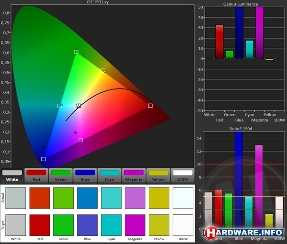This screenshot has width=287, height=244.
Task: Click the red bar in Gamut Luminance chart
Action: (220, 42)
